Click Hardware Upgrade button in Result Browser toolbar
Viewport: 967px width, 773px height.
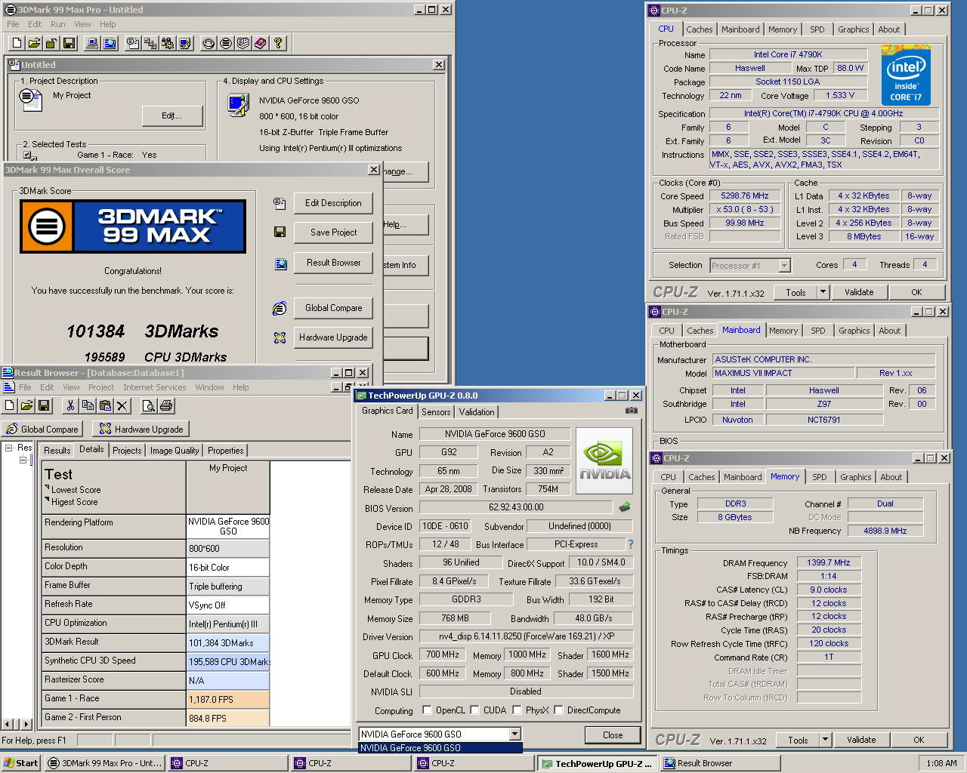pos(141,429)
